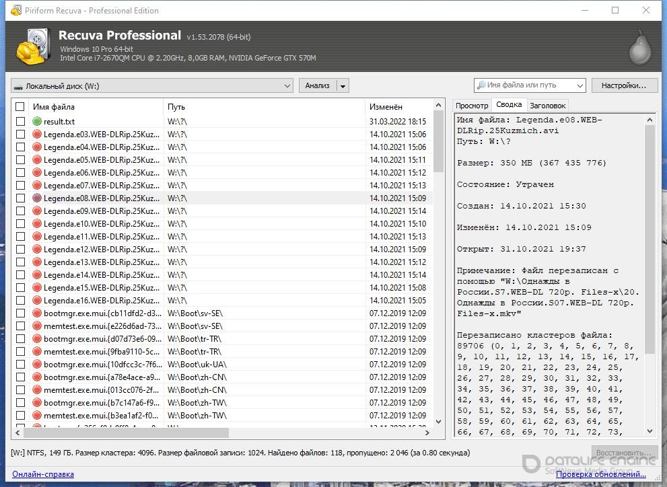
Task: Open the file name or path filter dropdown
Action: [580, 85]
